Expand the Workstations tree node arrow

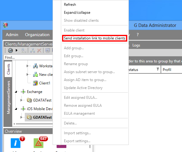coord(28,66)
